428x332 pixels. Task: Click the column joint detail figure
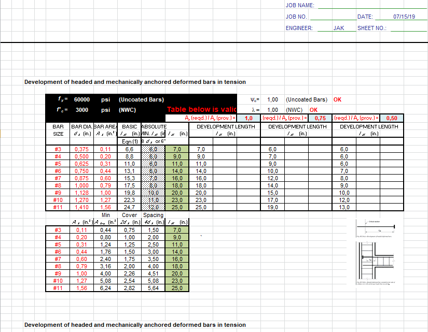376,263
